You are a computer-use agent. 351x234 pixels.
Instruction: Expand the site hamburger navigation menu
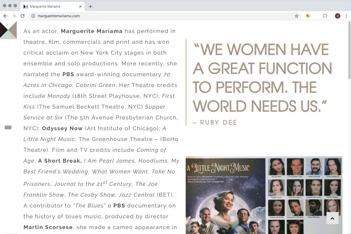point(8,127)
